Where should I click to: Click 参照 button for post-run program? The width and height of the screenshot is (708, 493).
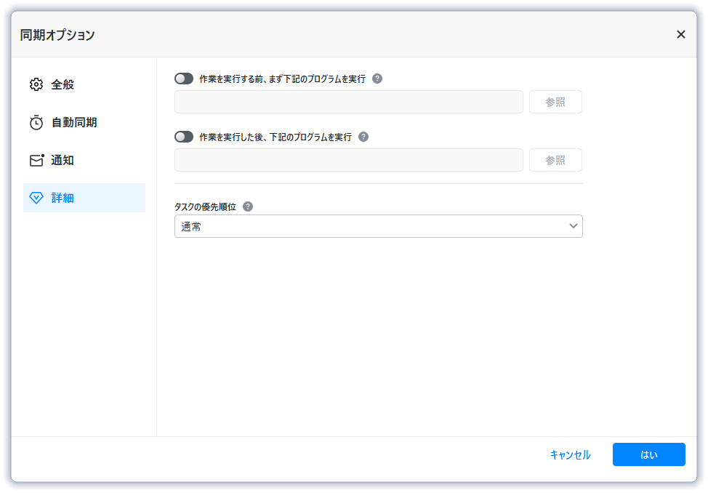[x=555, y=160]
